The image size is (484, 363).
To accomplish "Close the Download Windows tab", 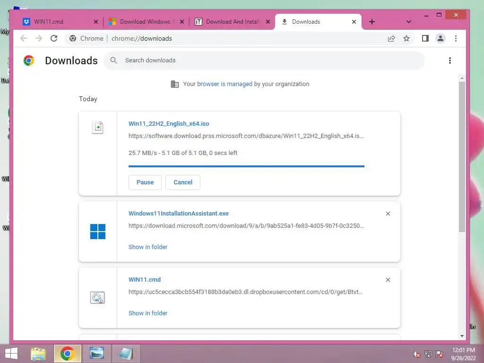I will point(182,22).
